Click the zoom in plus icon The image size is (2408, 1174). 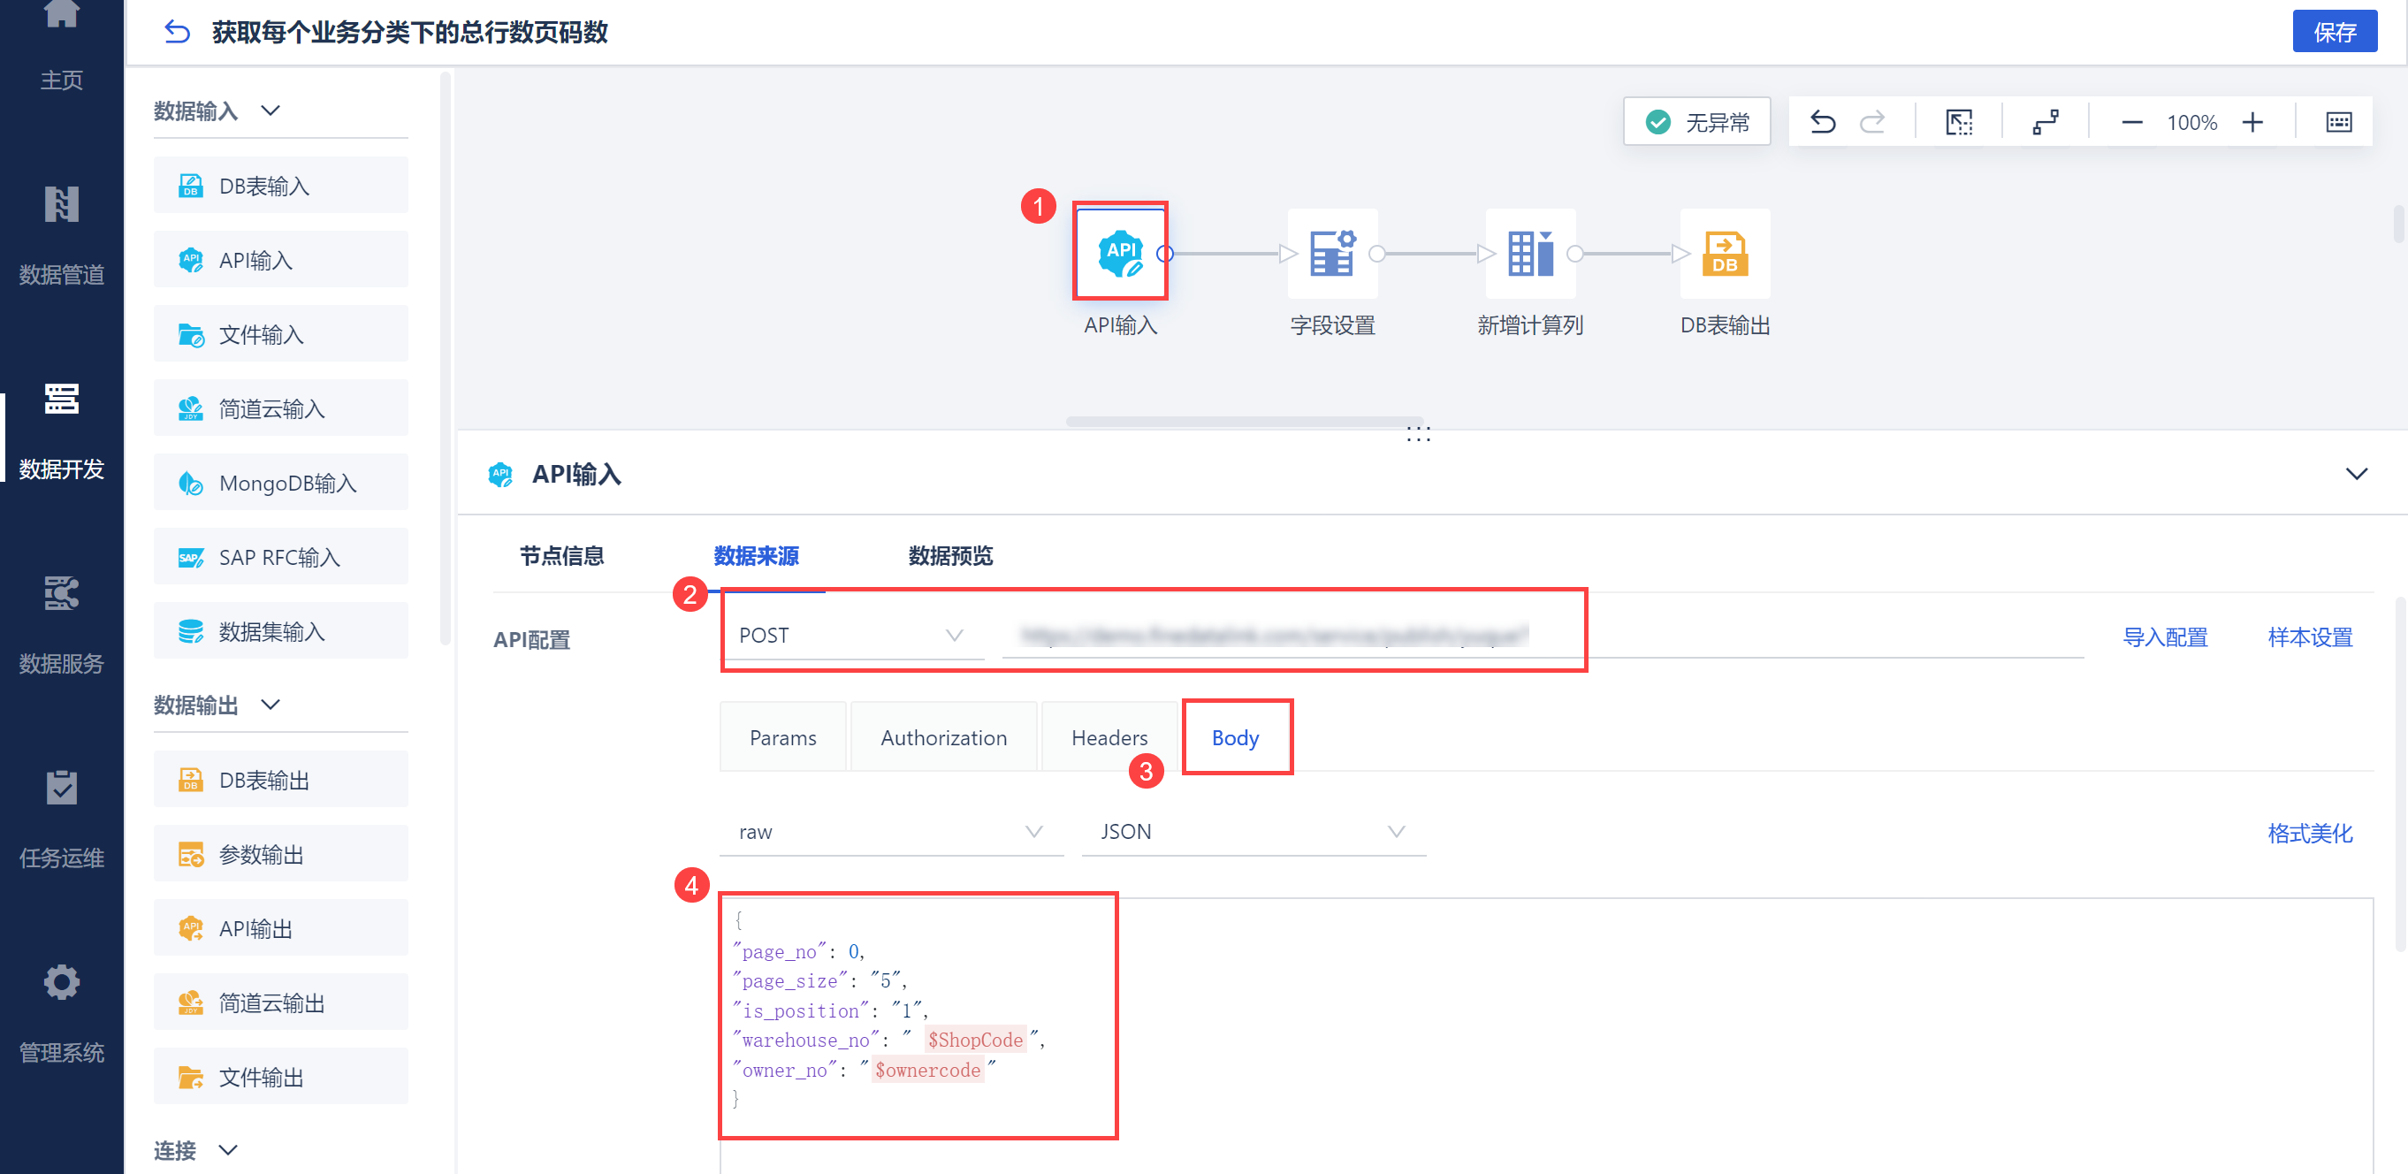(2252, 123)
